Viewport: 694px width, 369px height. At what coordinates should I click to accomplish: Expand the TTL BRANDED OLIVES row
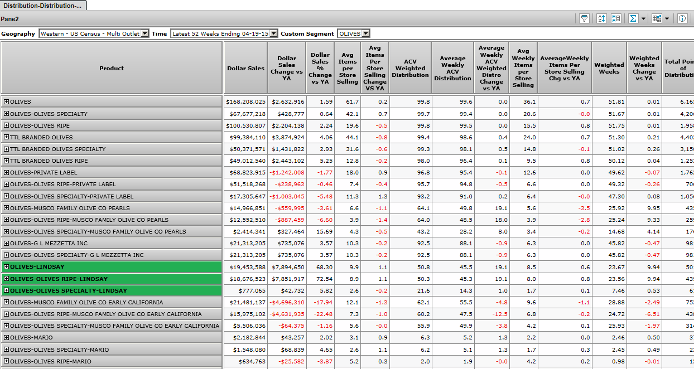[x=7, y=137]
